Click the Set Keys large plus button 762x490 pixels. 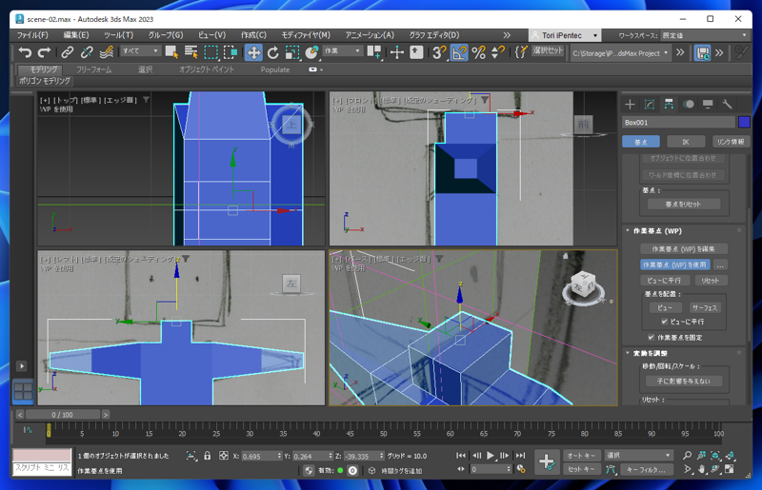[x=546, y=461]
